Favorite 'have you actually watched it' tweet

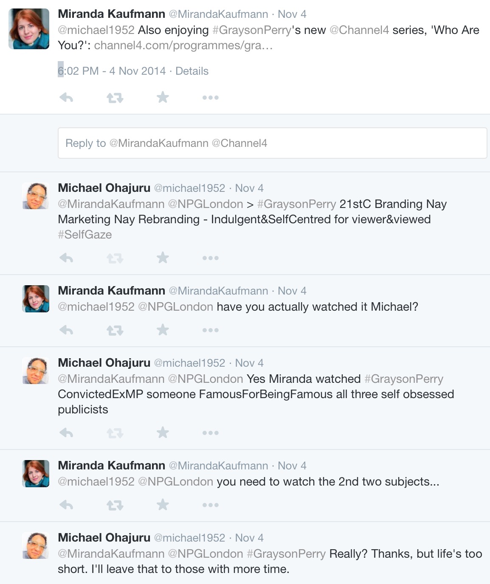tap(163, 330)
